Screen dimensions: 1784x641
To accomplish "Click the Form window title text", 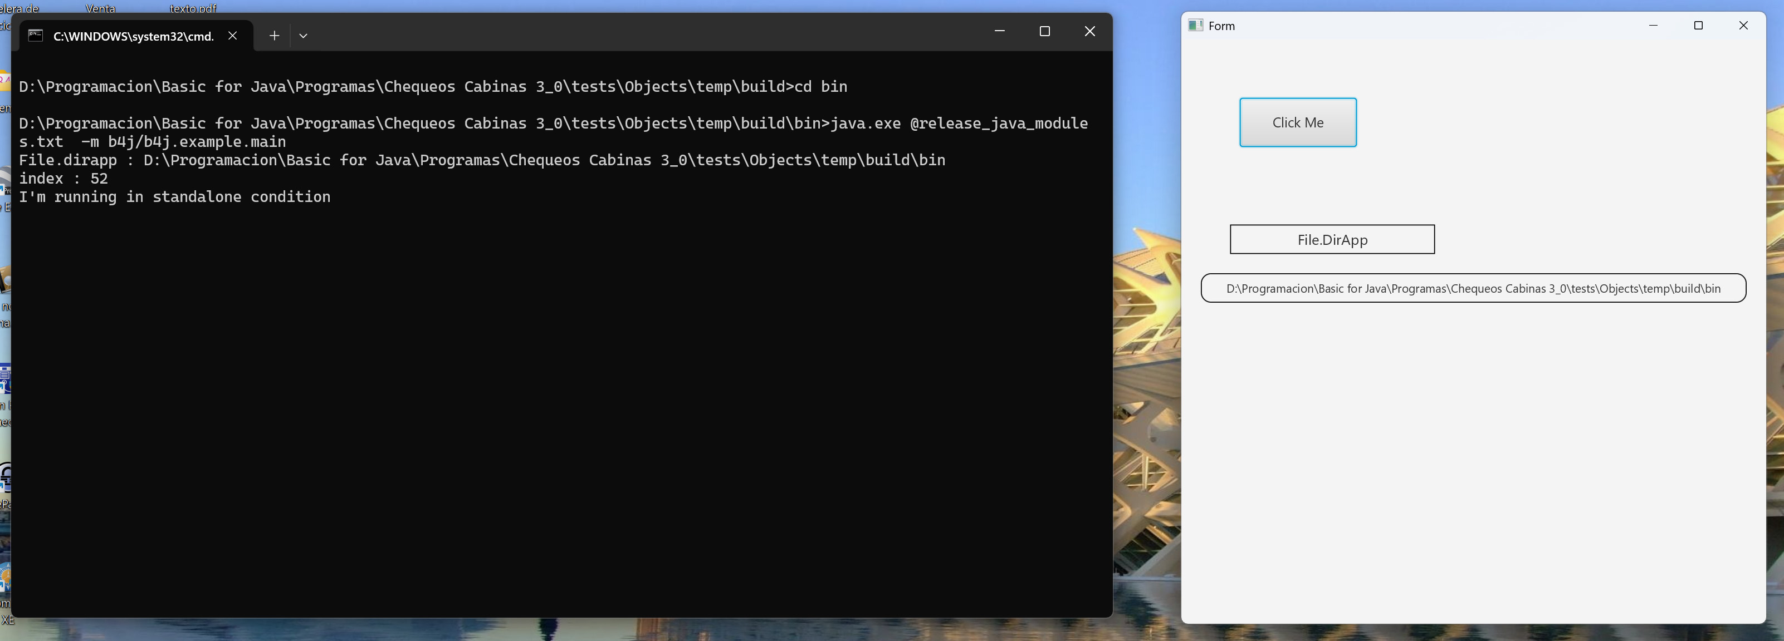I will (x=1221, y=26).
